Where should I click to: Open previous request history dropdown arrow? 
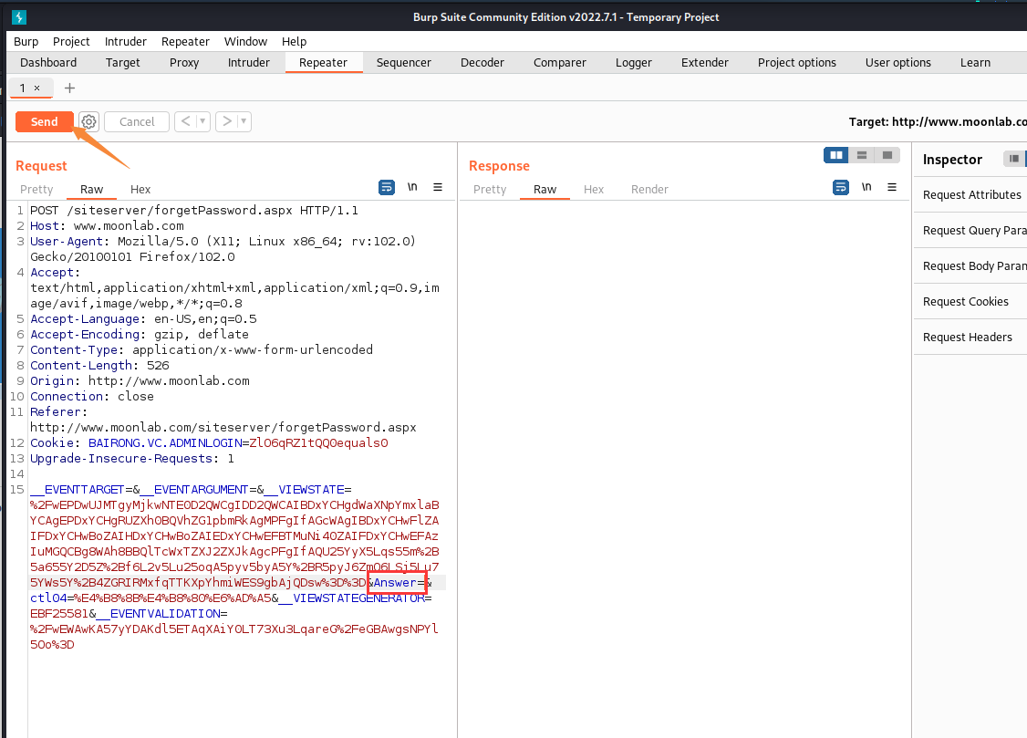pos(202,121)
